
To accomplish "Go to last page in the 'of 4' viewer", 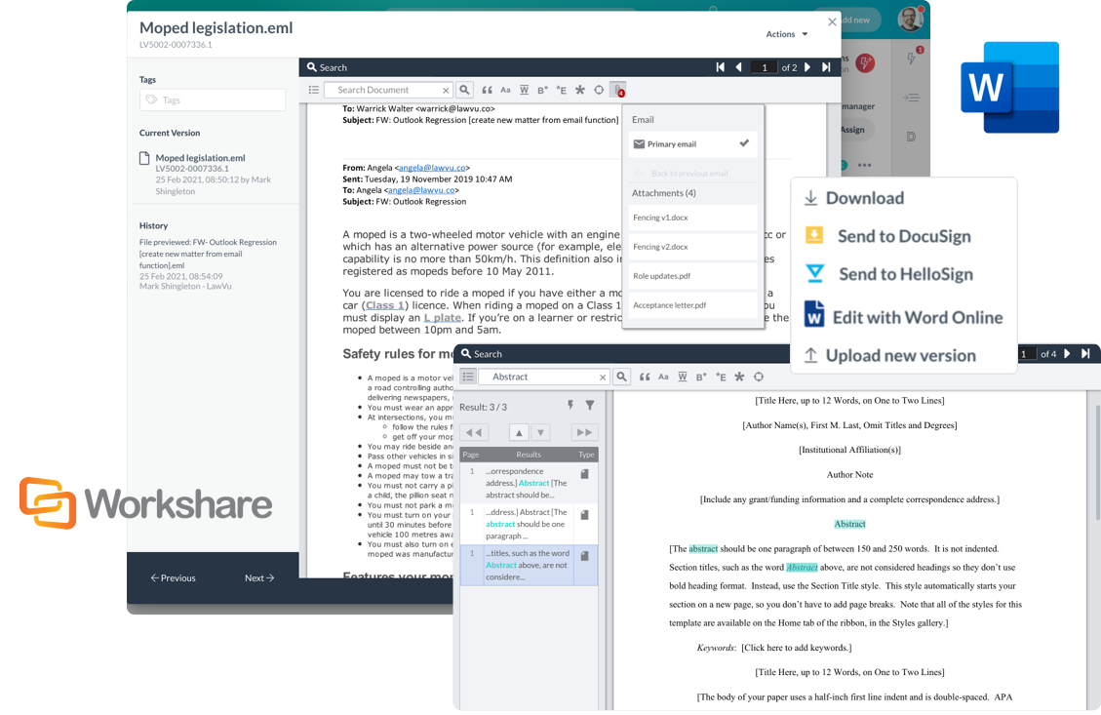I will click(1085, 354).
